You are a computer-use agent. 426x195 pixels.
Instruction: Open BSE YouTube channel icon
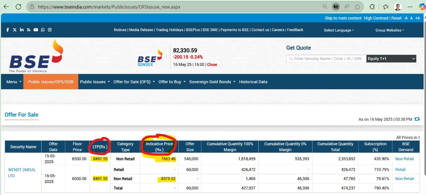pyautogui.click(x=36, y=30)
